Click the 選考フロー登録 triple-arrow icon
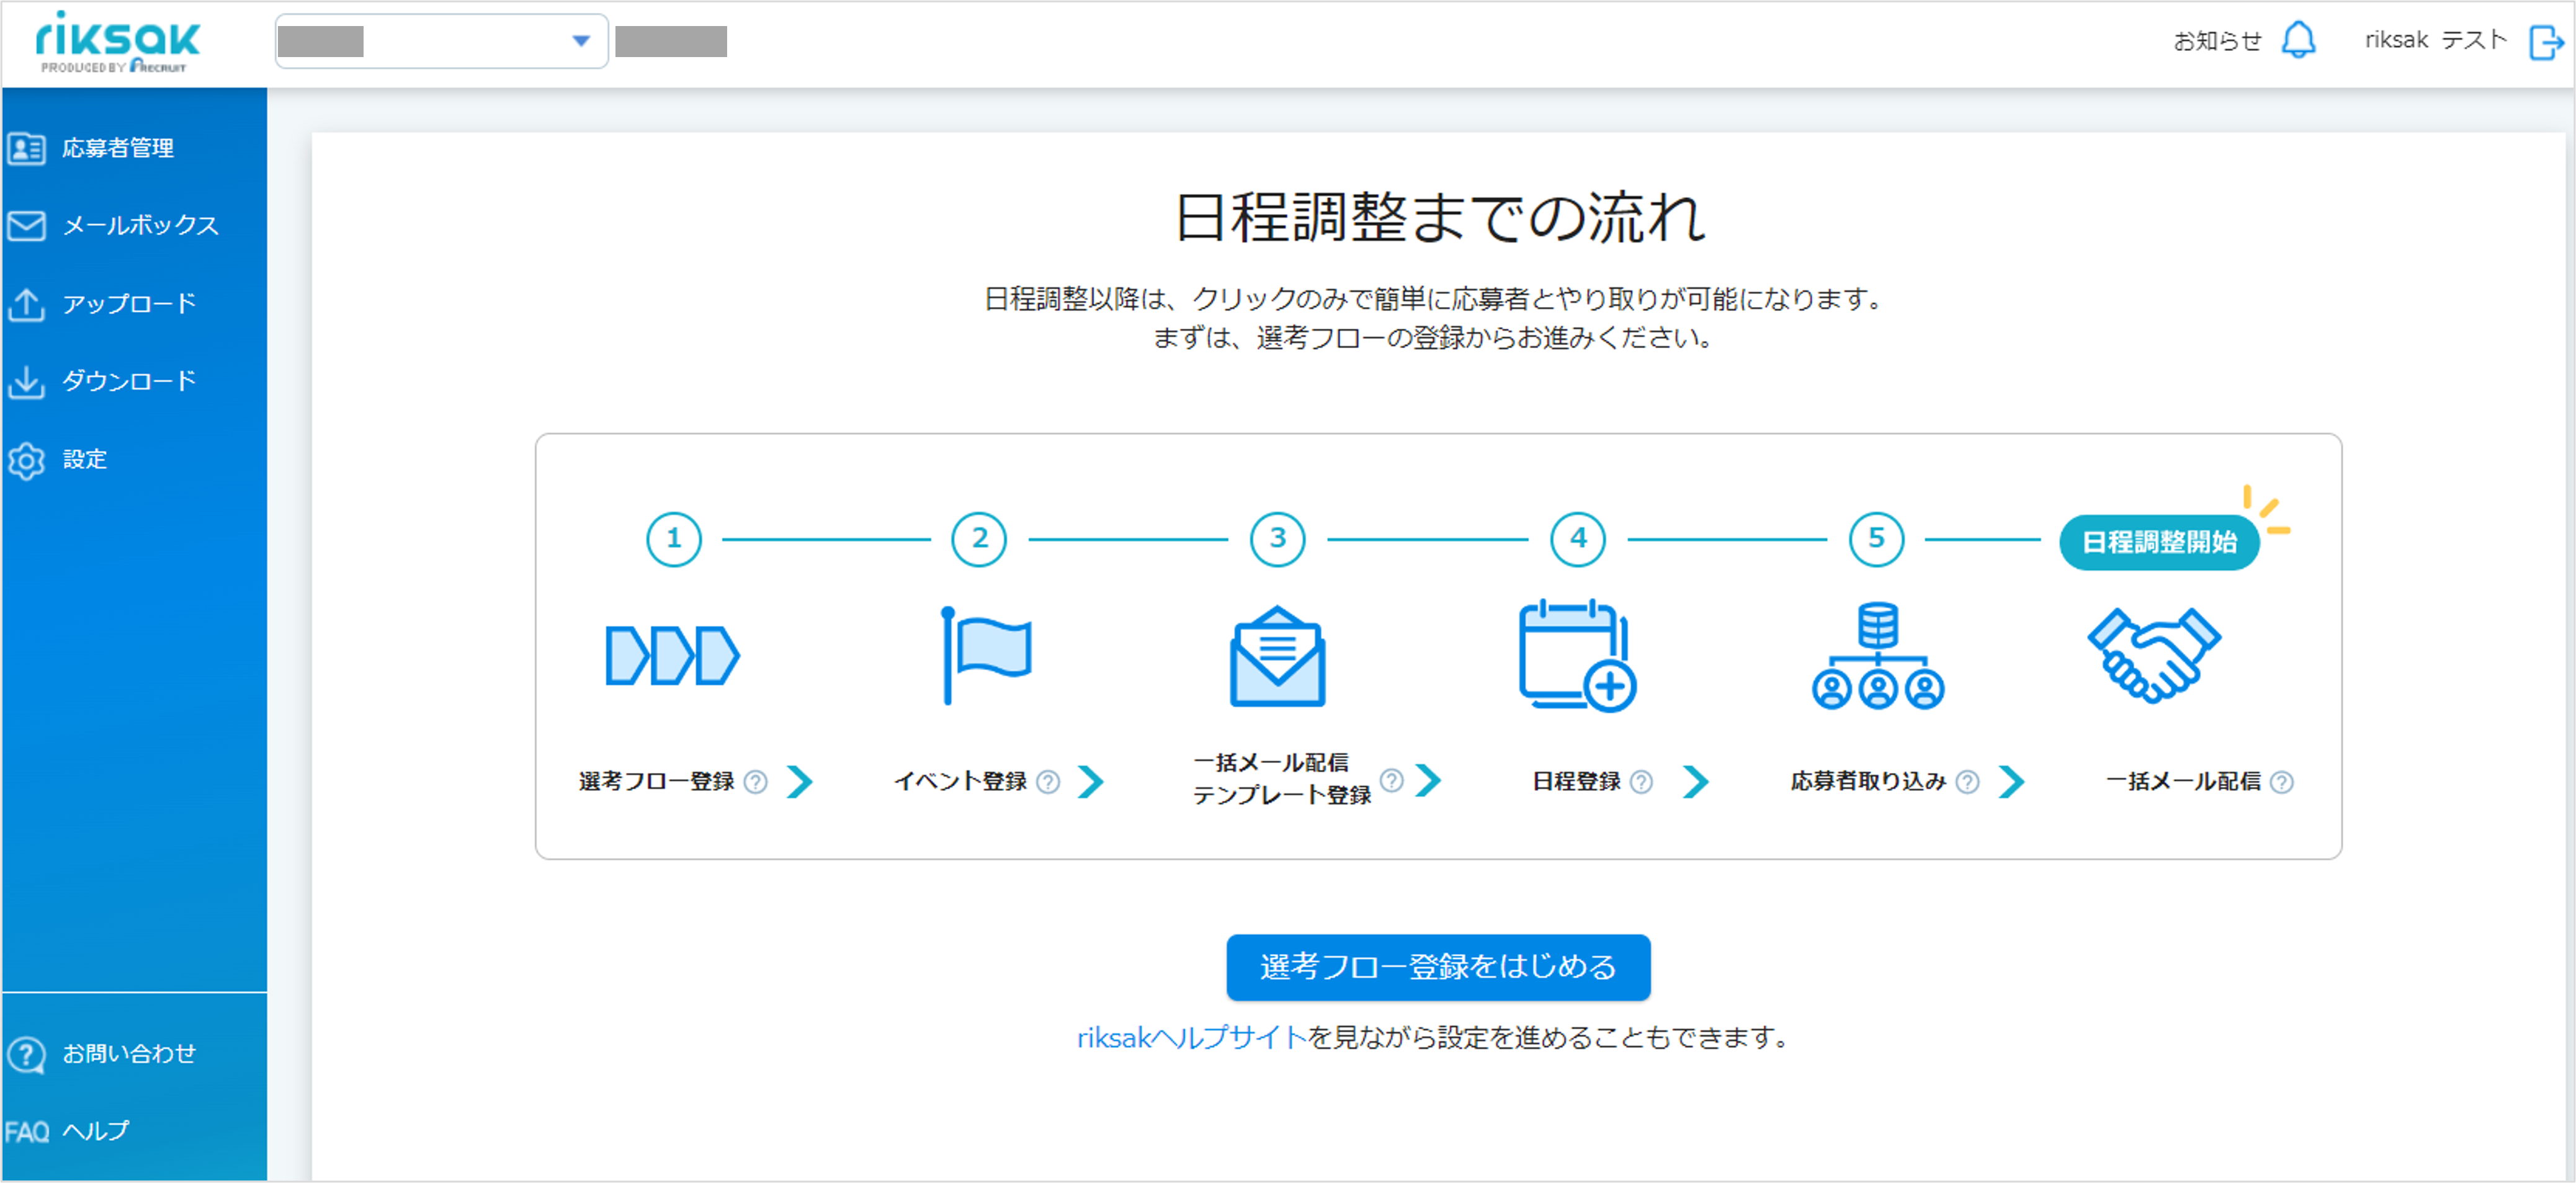Screen dimensions: 2576x1183 pos(672,656)
